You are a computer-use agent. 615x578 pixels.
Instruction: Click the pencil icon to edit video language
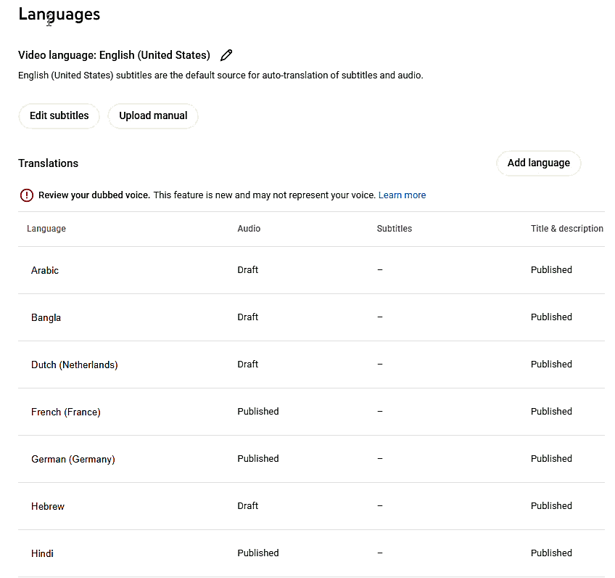[226, 55]
